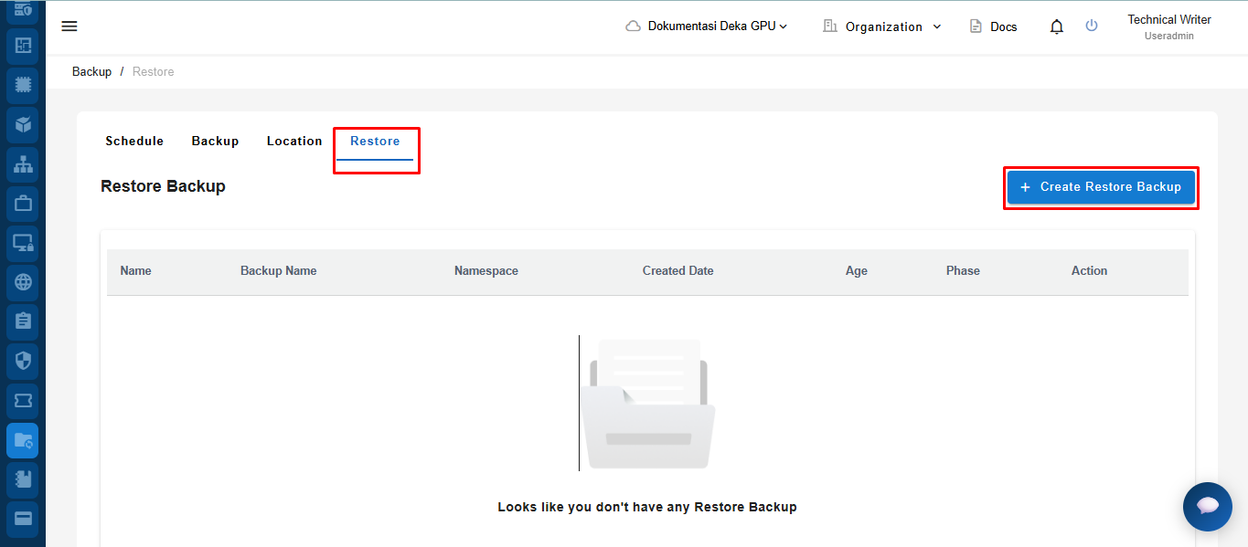Click the power logout icon
This screenshot has width=1248, height=547.
[x=1092, y=26]
